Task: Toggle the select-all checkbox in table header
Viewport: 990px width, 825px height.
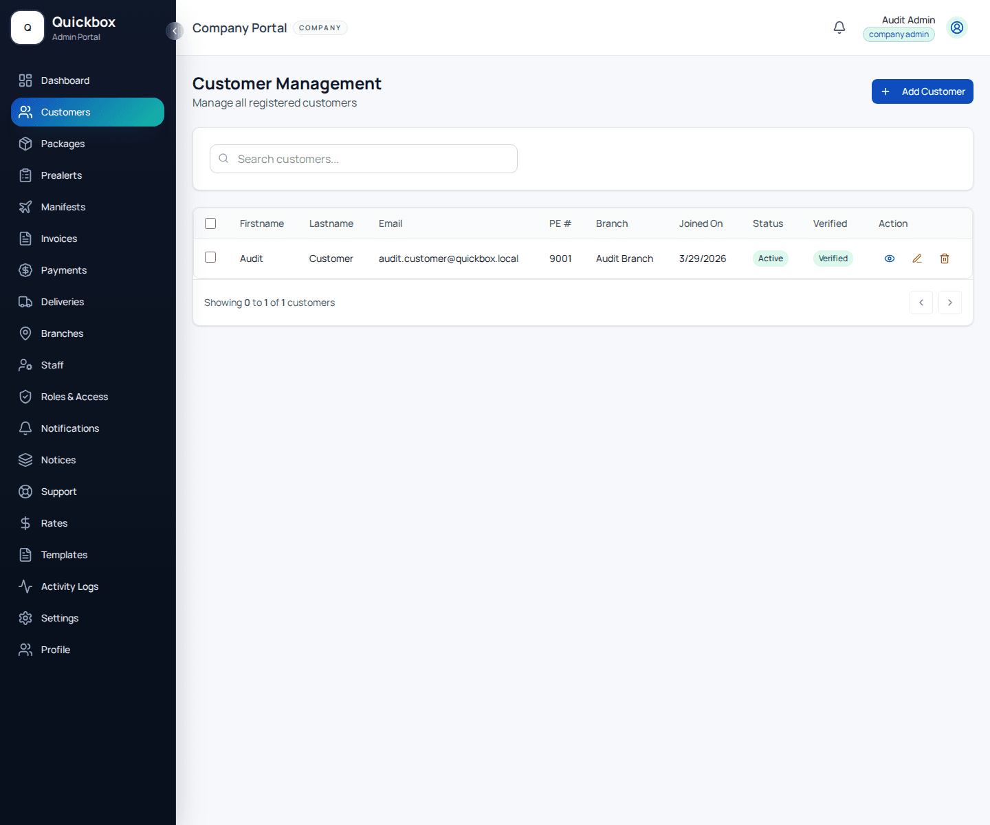Action: [x=210, y=223]
